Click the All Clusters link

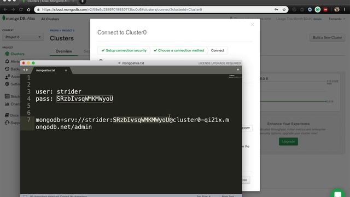(x=50, y=19)
